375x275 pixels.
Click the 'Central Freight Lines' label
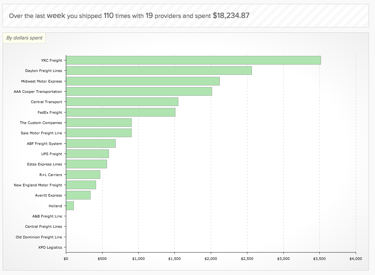43,226
